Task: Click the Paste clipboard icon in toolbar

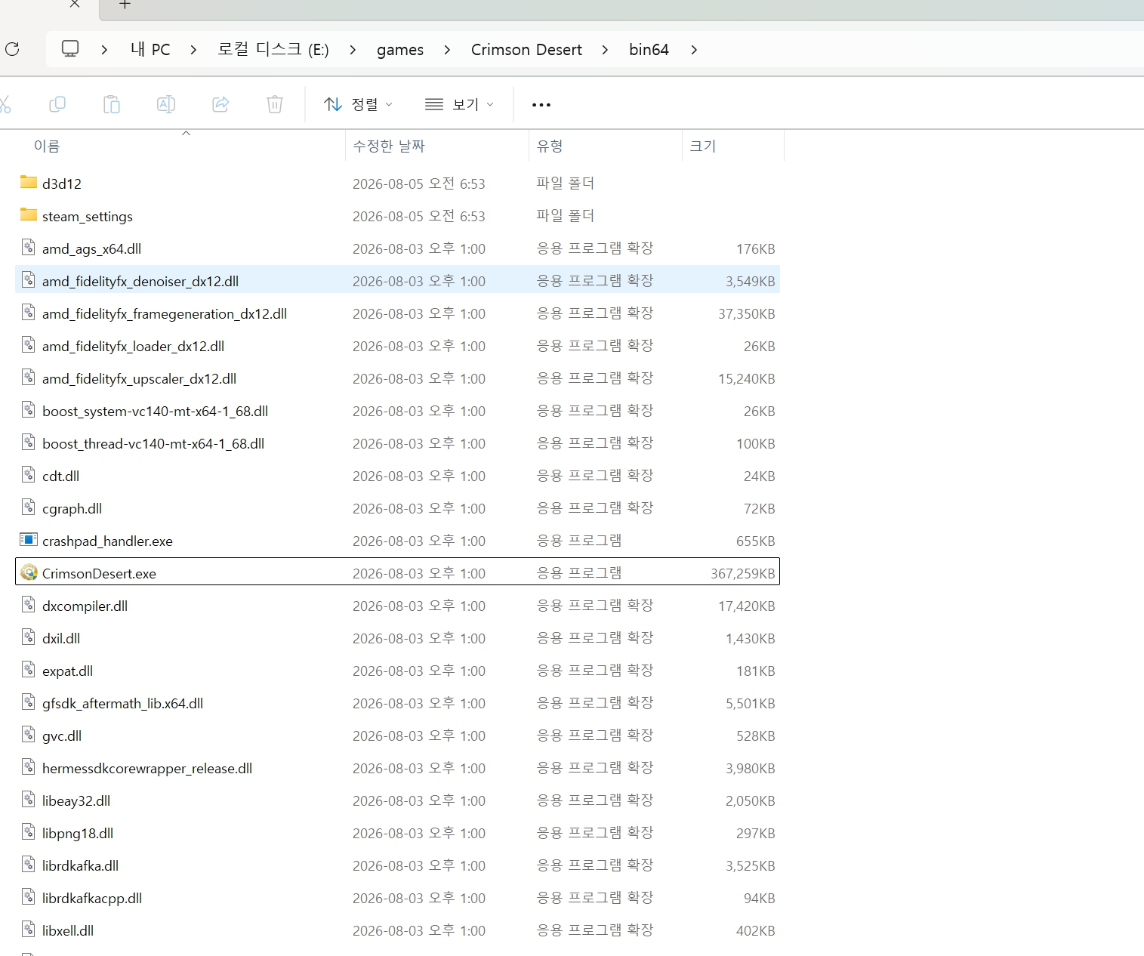Action: point(112,104)
